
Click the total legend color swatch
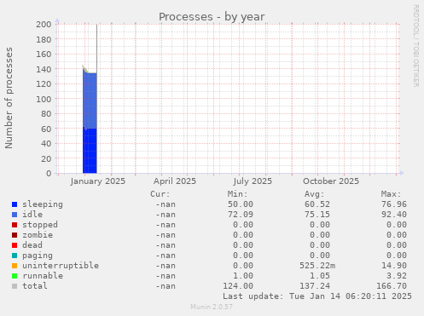coord(15,286)
